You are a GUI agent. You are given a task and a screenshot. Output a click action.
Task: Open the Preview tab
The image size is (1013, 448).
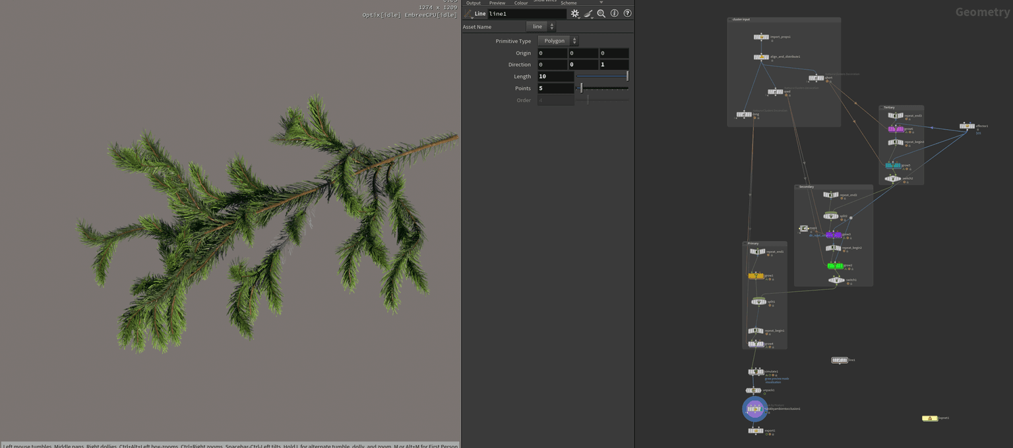[497, 3]
